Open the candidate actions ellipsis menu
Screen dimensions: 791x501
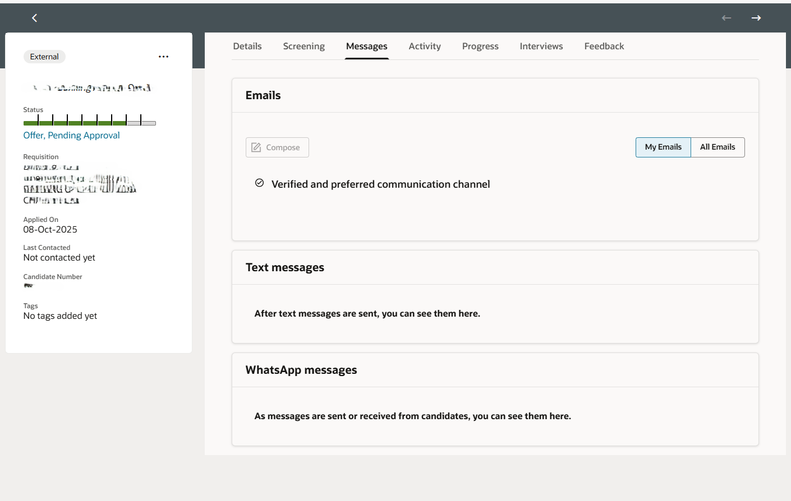click(x=163, y=57)
